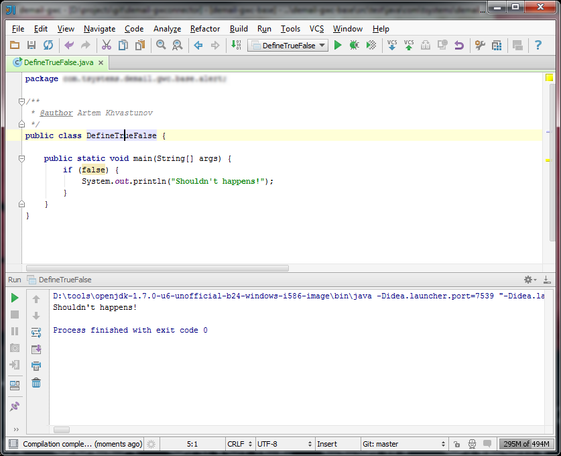Expand more Run panel actions chevron
Viewport: 561px width, 456px height.
tap(16, 429)
